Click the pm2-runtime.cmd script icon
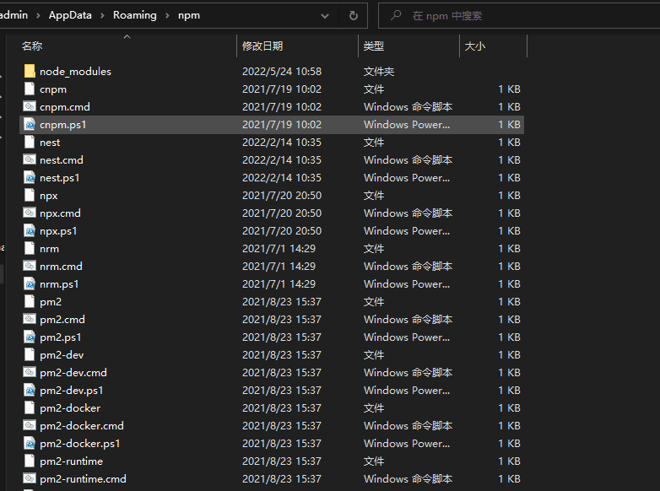 point(30,479)
